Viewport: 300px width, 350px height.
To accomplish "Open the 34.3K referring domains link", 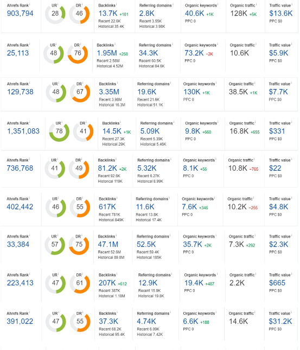I will tap(148, 53).
